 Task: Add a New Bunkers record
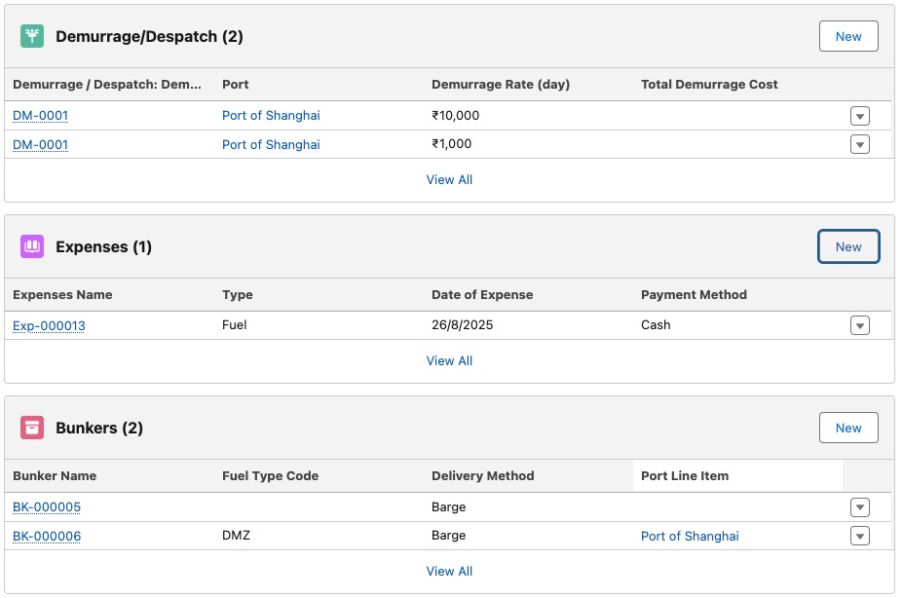pos(847,429)
